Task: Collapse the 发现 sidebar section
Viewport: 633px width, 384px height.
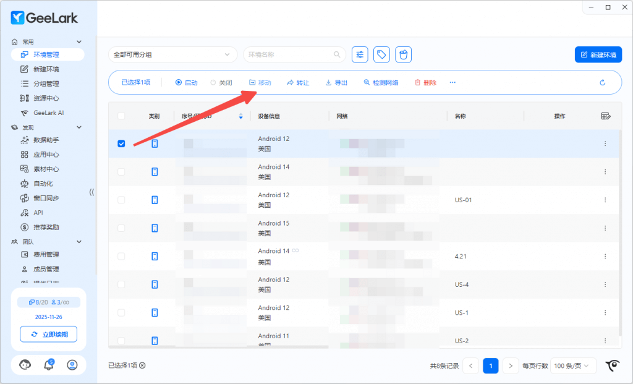Action: (79, 127)
